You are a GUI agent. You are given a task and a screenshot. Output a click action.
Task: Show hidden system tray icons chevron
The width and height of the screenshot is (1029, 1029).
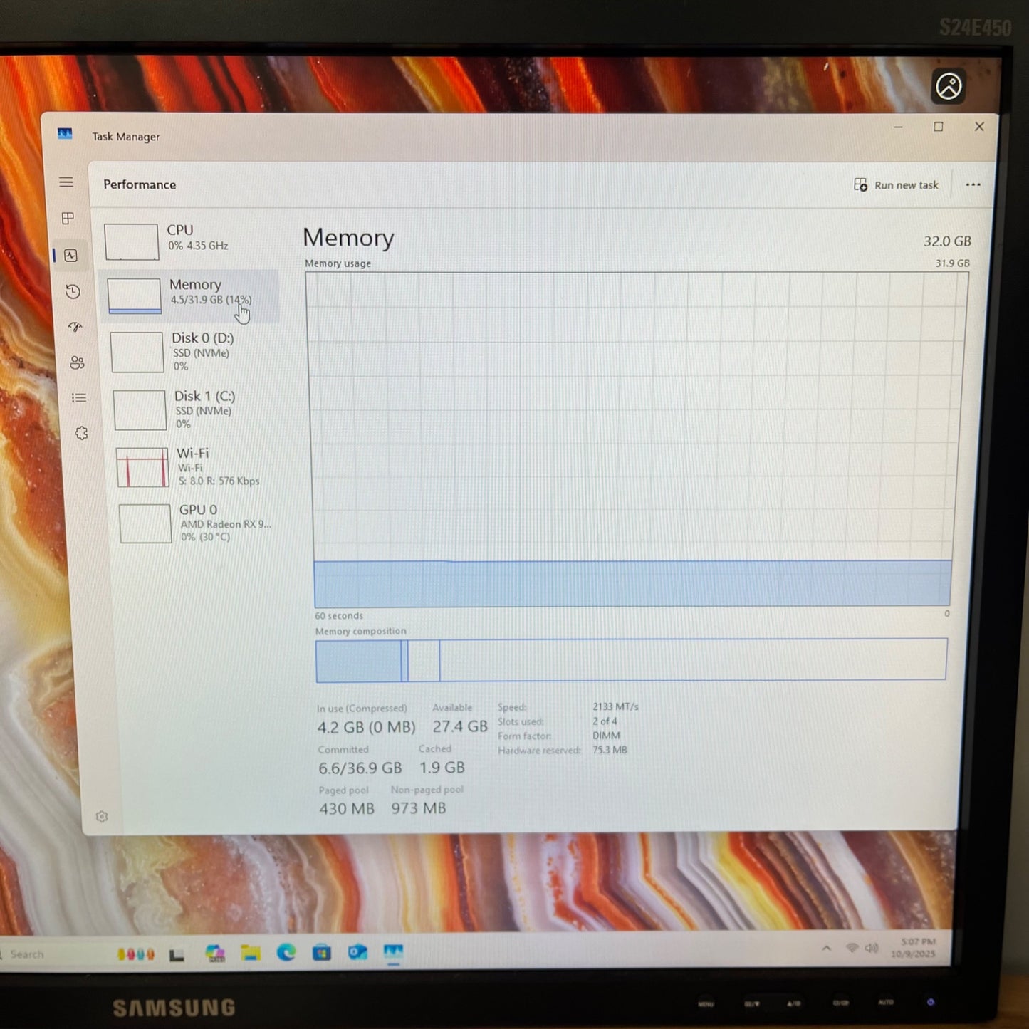(x=827, y=949)
